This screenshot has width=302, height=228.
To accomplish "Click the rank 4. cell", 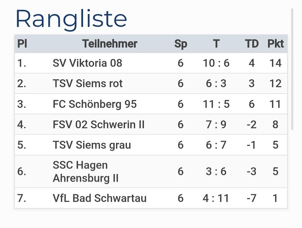I will coord(22,124).
